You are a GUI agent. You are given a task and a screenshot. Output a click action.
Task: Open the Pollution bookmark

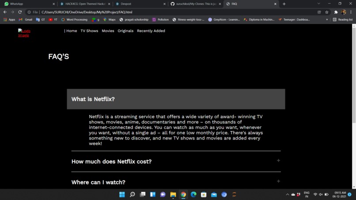(x=160, y=19)
